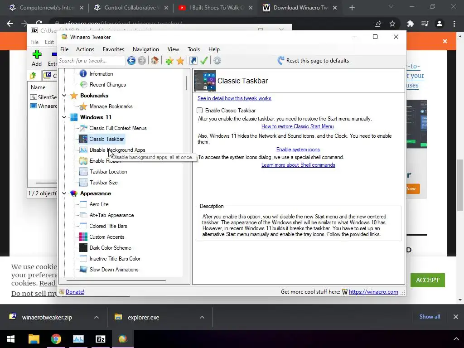This screenshot has height=348, width=464.
Task: Select Colored Title Bars tweak
Action: [108, 226]
